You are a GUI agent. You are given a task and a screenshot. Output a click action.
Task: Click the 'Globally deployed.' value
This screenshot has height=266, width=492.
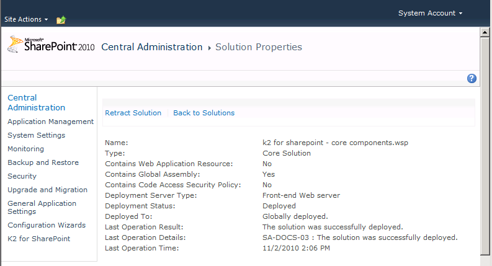click(x=295, y=216)
